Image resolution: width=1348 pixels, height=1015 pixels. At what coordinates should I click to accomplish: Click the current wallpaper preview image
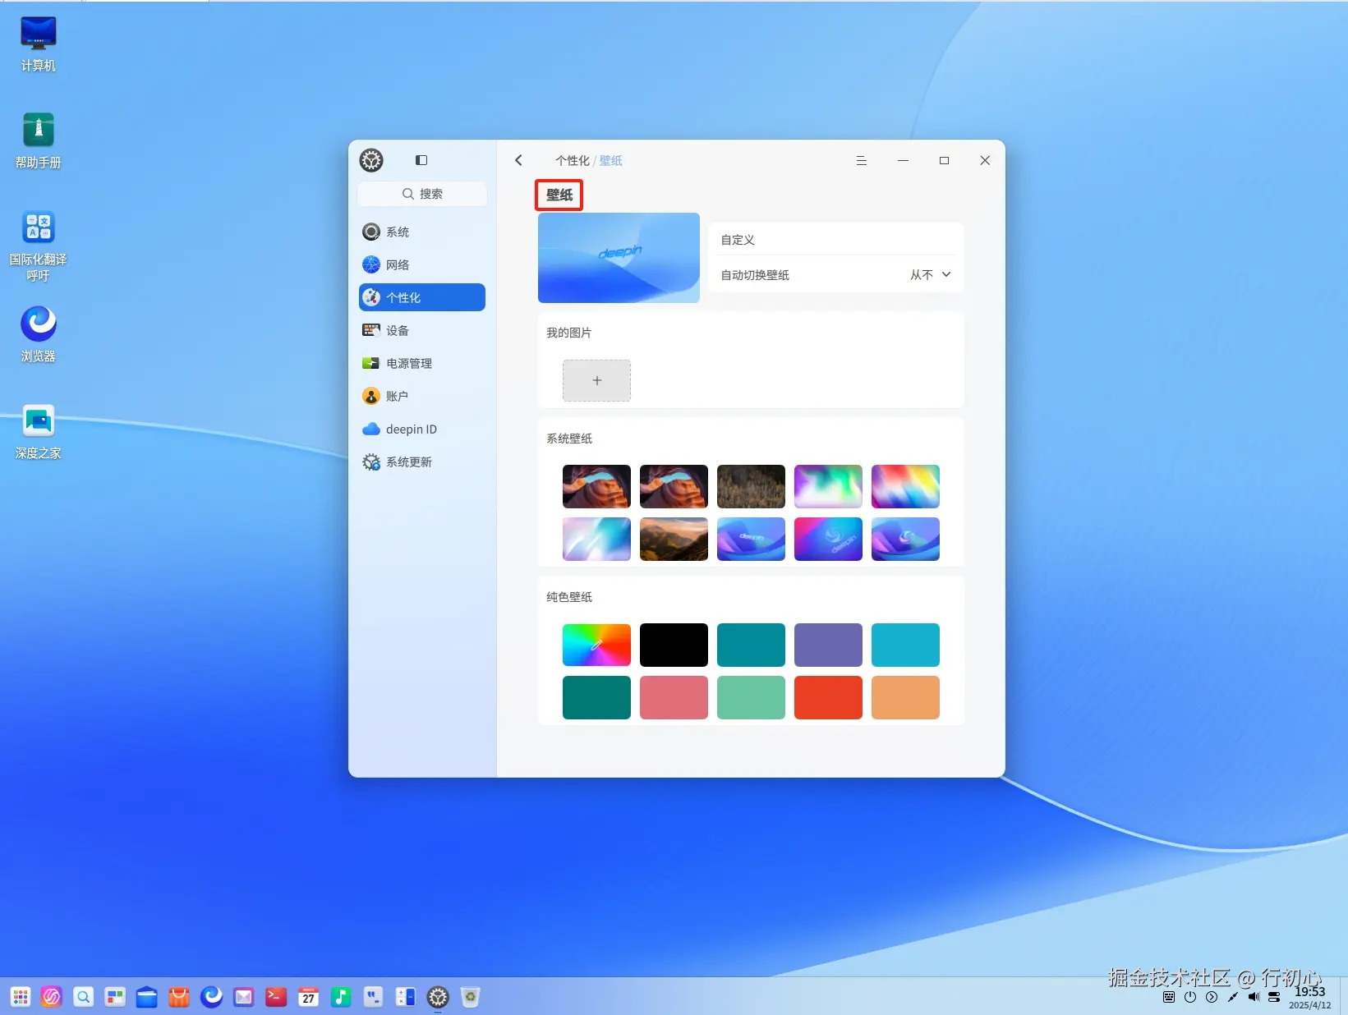(619, 258)
